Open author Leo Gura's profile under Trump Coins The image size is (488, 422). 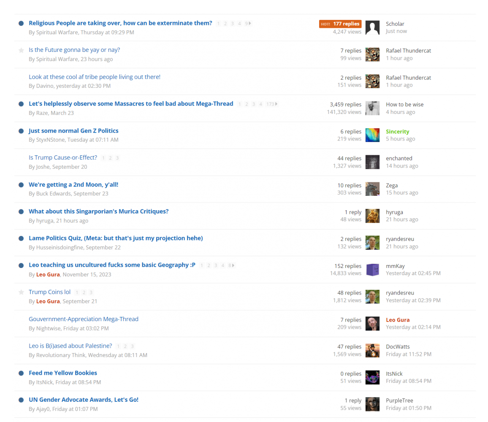(48, 301)
